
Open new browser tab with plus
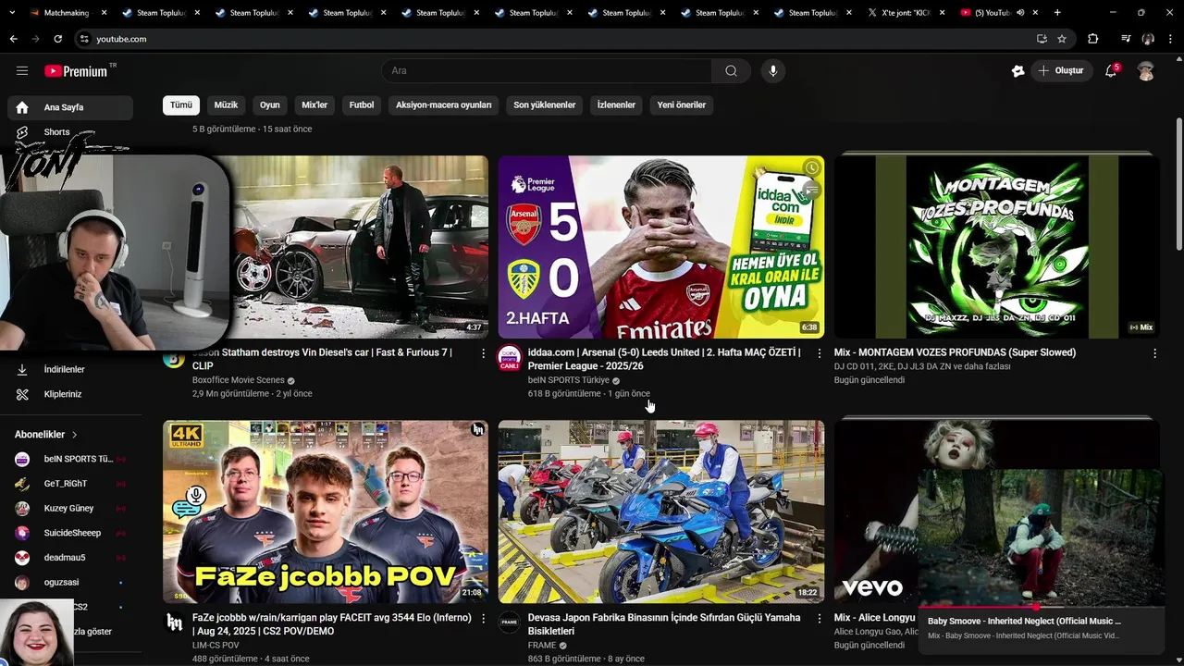[x=1057, y=13]
